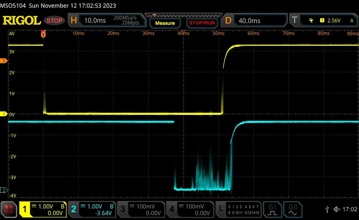Click the orange trigger position marker
The width and height of the screenshot is (359, 220).
point(43,33)
